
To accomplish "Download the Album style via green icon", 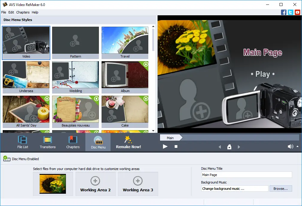I will (x=146, y=64).
